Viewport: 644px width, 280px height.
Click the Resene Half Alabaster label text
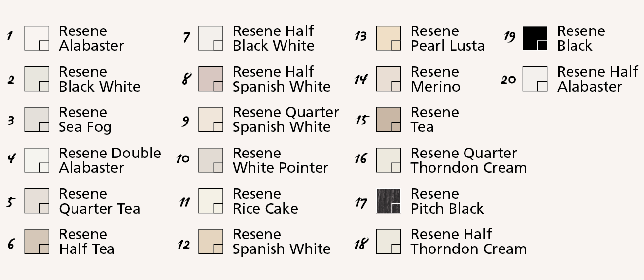tap(597, 79)
